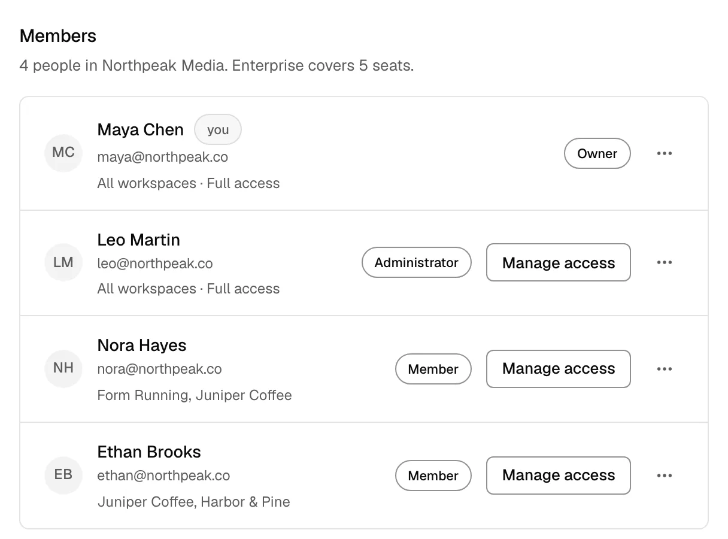Viewport: 728px width, 539px height.
Task: Click the 'you' tag beside Maya Chen
Action: [x=218, y=129]
